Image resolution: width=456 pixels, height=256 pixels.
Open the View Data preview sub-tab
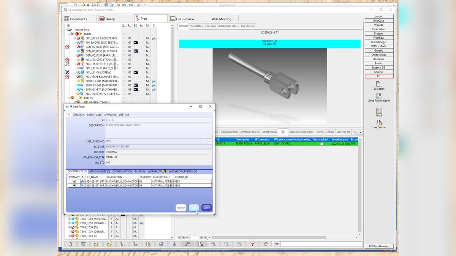[x=197, y=26]
